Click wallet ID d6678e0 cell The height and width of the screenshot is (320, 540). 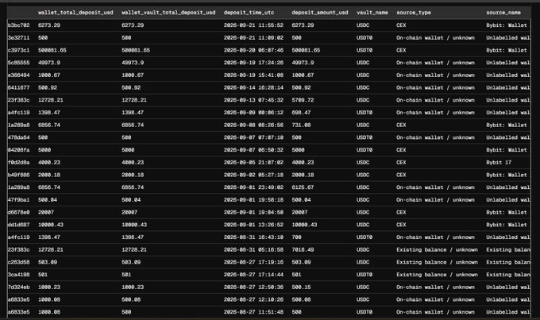pos(18,212)
